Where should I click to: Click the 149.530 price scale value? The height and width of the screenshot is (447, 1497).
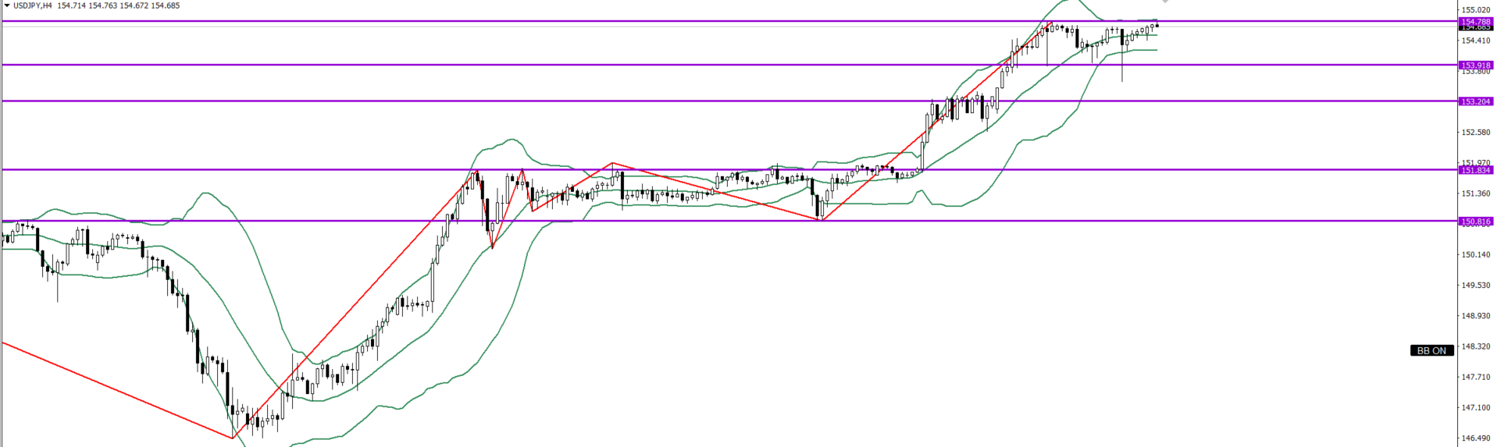tap(1476, 286)
